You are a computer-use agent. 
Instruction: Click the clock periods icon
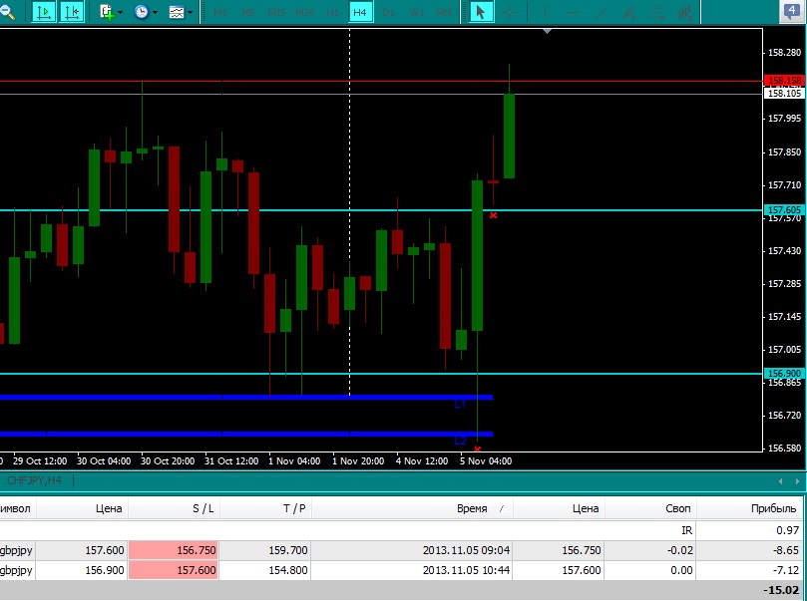tap(141, 12)
